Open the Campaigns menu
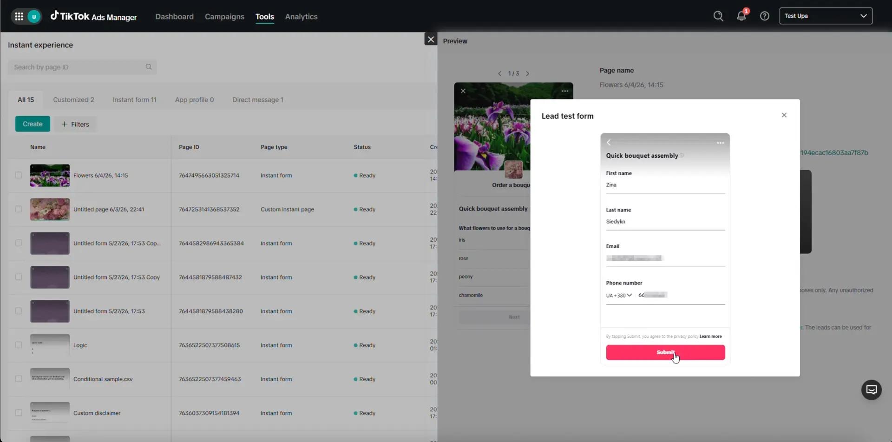This screenshot has width=892, height=442. (x=224, y=17)
